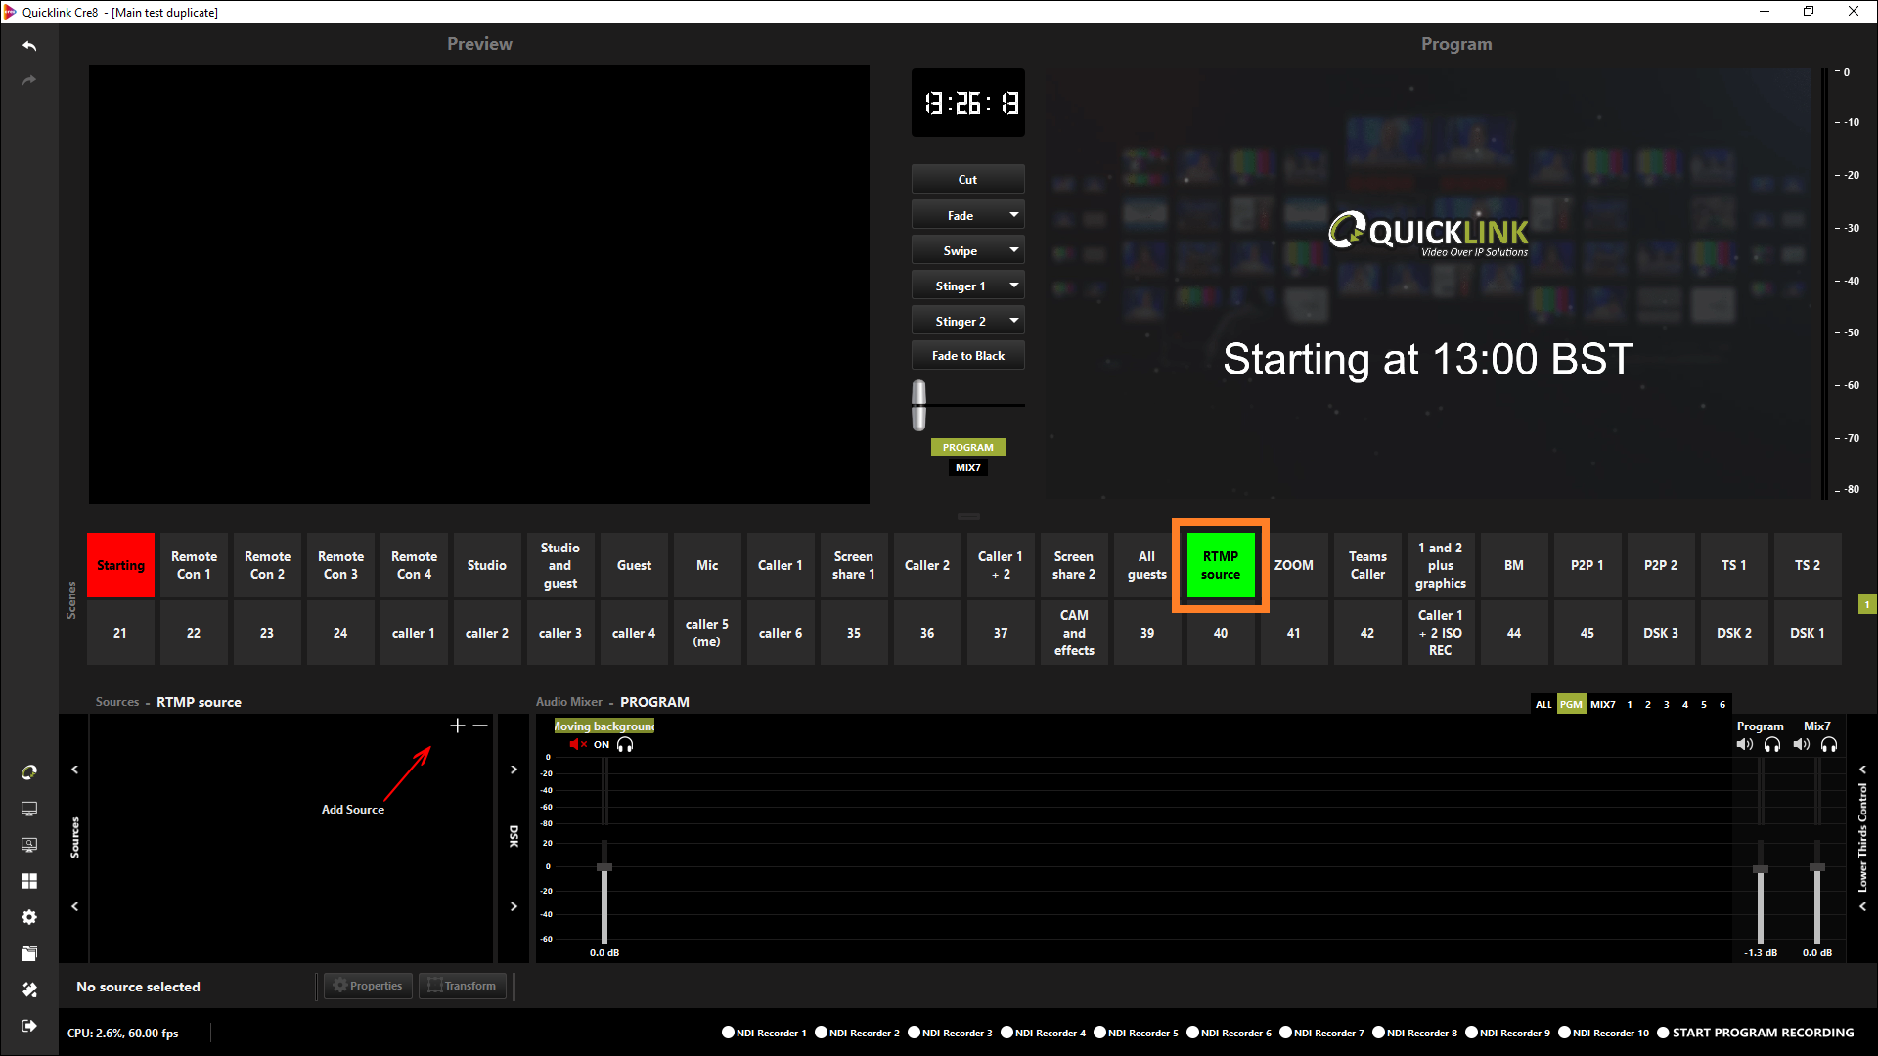
Task: Click the Moving background fader handle
Action: pos(604,868)
